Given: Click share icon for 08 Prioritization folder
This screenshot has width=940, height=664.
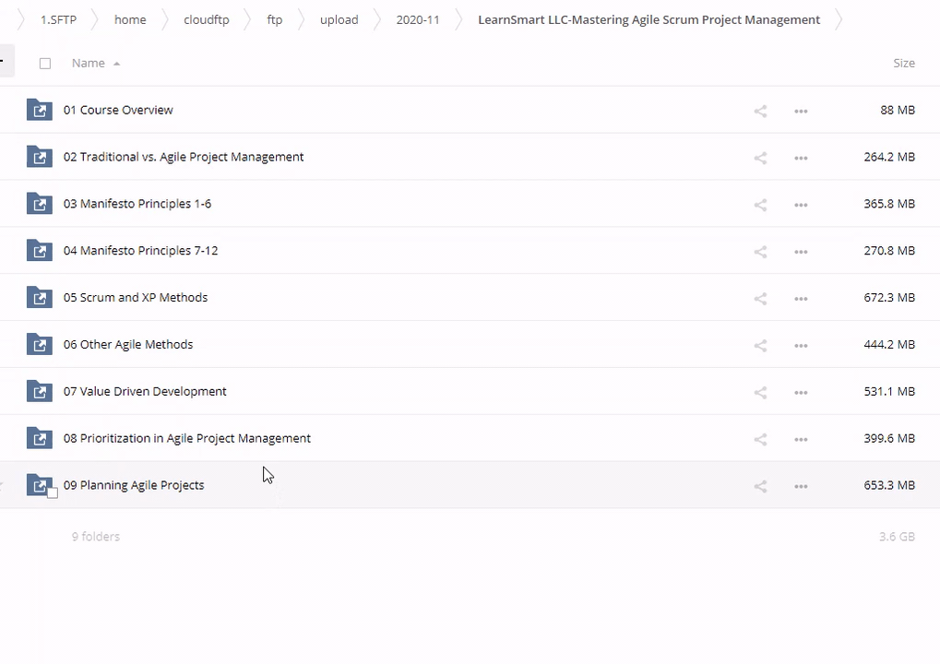Looking at the screenshot, I should pyautogui.click(x=760, y=439).
